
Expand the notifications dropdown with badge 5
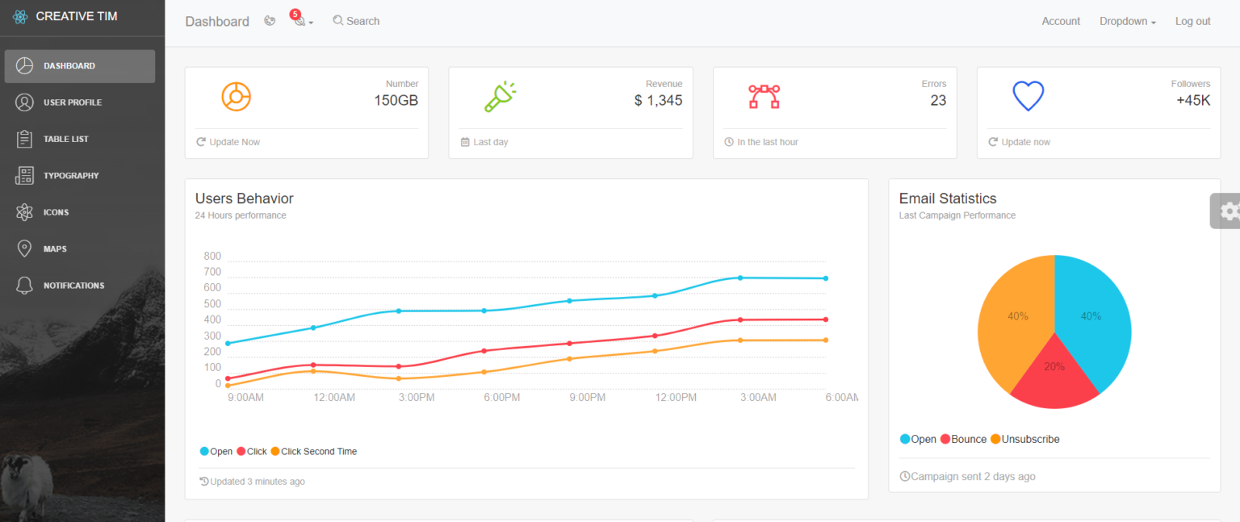299,21
